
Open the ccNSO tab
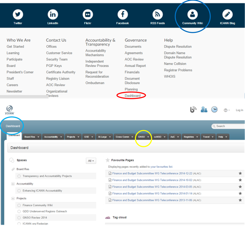[x=160, y=137]
